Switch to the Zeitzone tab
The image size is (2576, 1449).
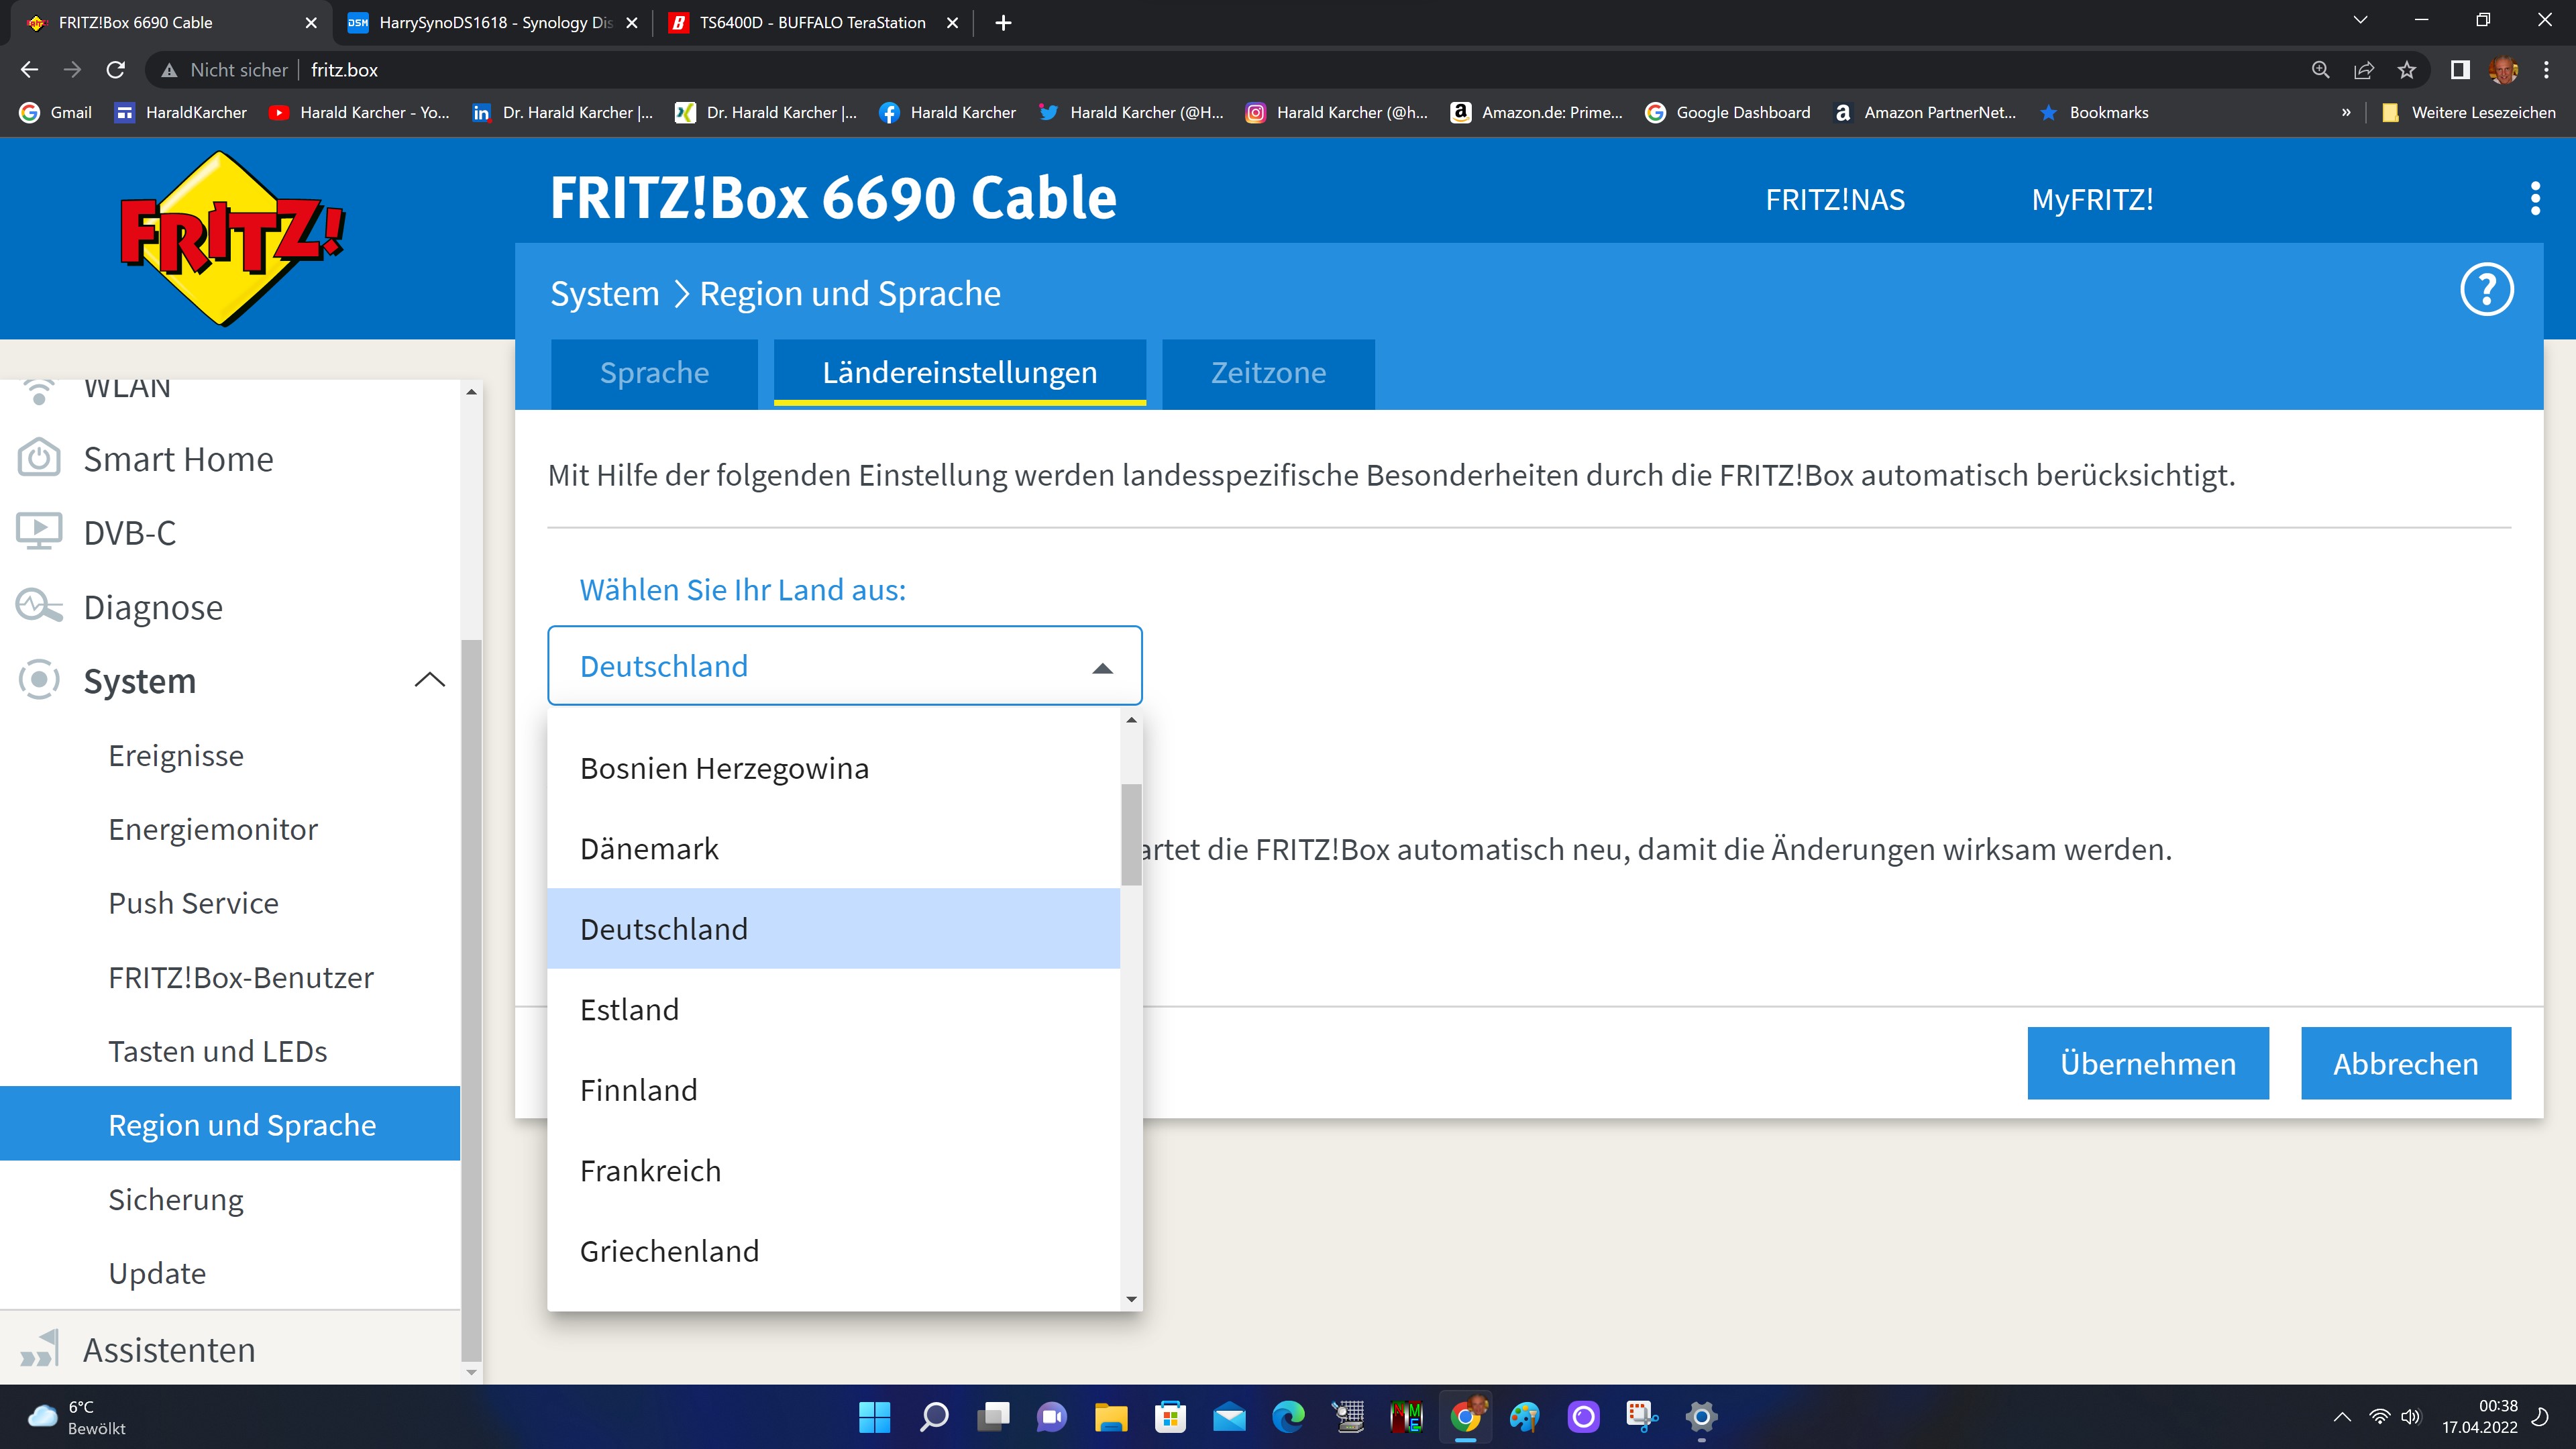tap(1267, 373)
